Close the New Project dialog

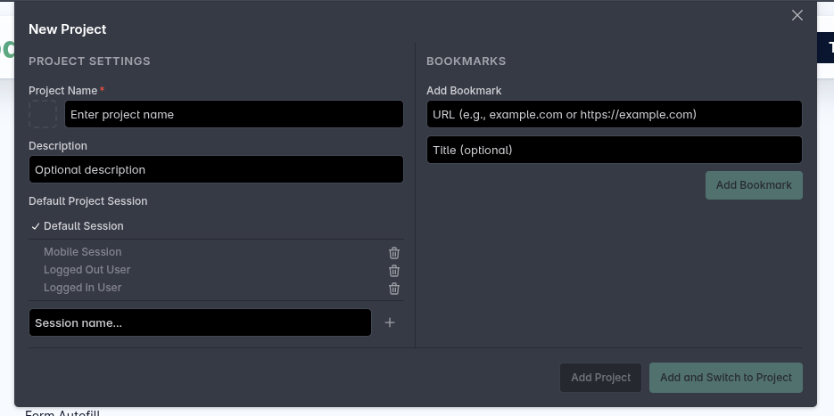[x=797, y=15]
